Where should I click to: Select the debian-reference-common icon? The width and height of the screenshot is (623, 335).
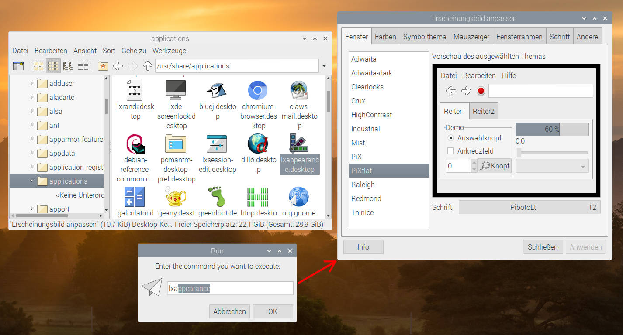135,144
